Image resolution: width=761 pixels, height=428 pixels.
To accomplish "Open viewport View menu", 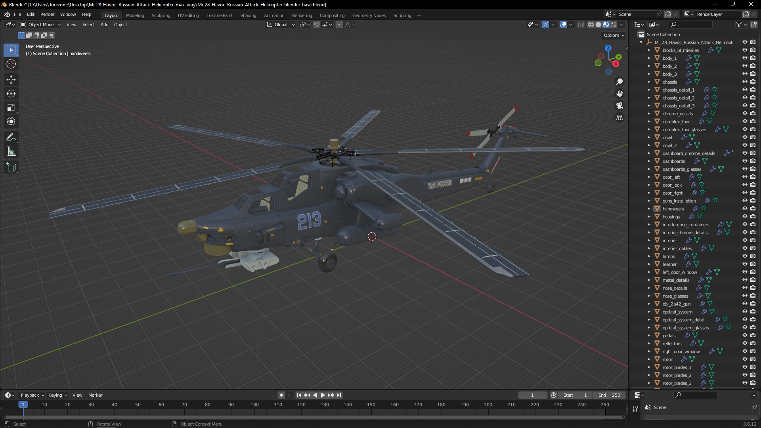I will [71, 25].
